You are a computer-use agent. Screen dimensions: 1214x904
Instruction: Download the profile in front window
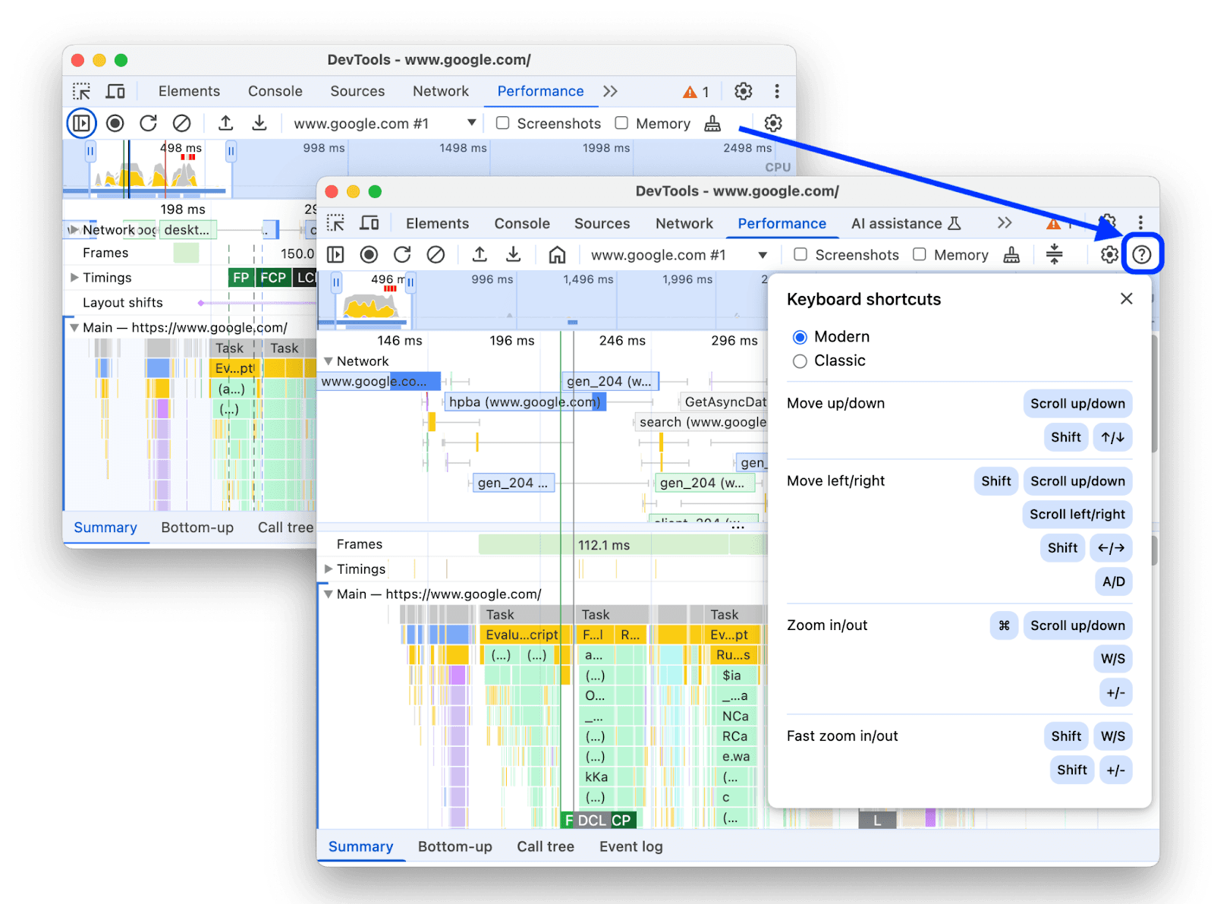pyautogui.click(x=514, y=254)
